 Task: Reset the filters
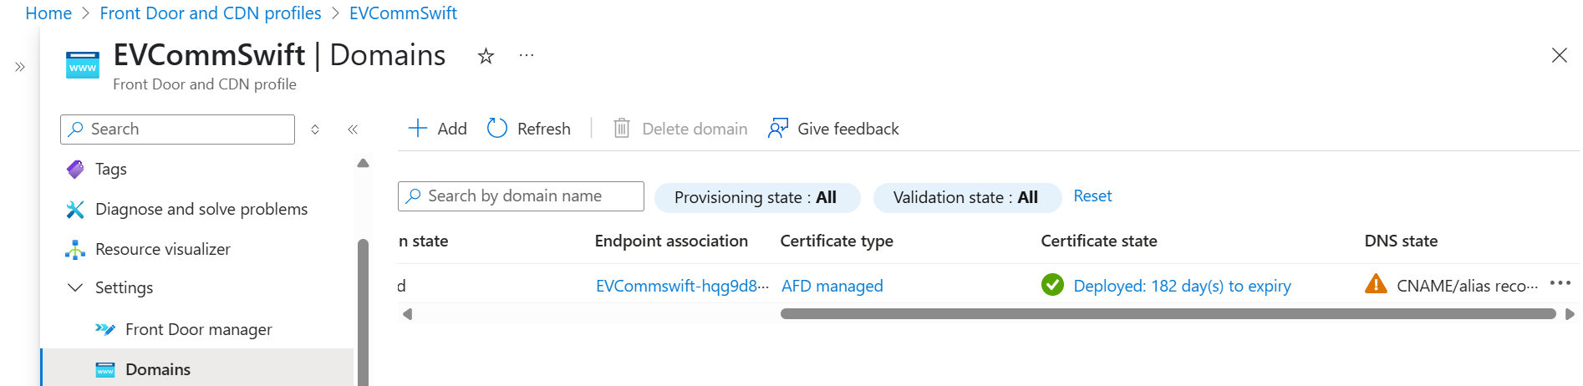(x=1092, y=196)
